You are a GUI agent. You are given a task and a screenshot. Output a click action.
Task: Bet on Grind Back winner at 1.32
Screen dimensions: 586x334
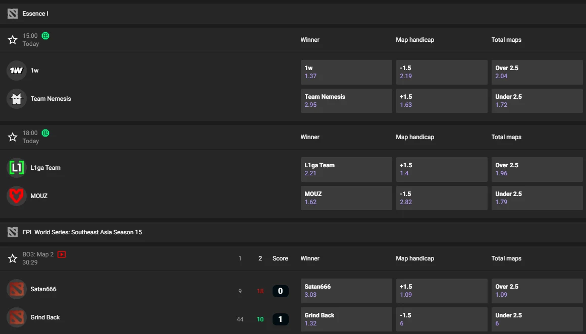[x=346, y=319]
